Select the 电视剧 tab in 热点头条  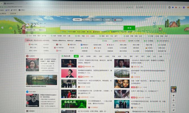pos(88,56)
